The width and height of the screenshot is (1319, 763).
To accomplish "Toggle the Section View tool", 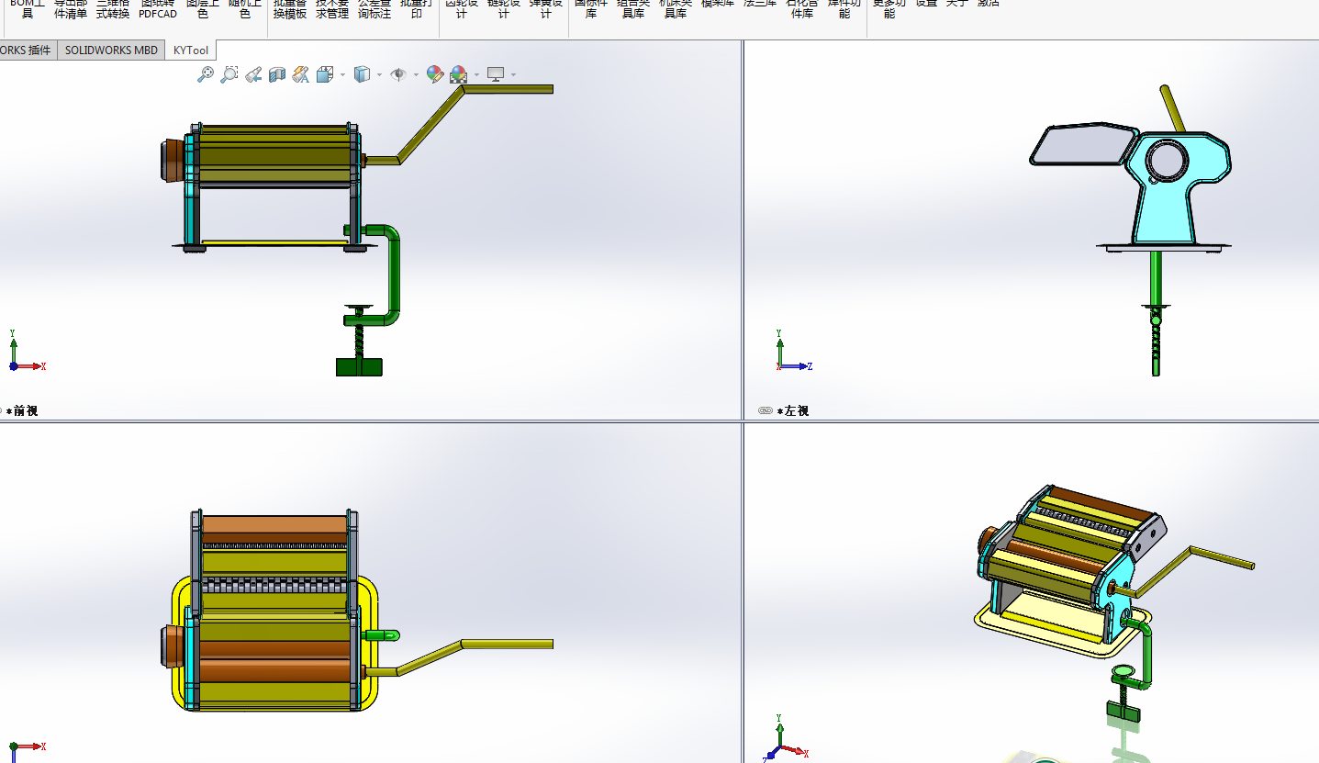I will 277,74.
